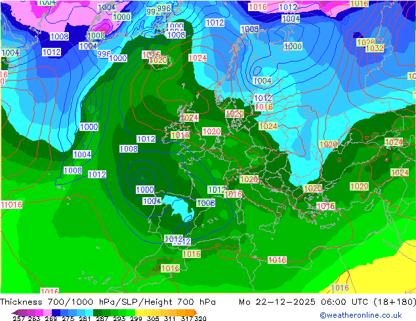Click the legend value 287

[x=102, y=318]
